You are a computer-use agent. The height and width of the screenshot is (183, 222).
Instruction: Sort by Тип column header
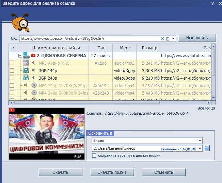(x=101, y=48)
